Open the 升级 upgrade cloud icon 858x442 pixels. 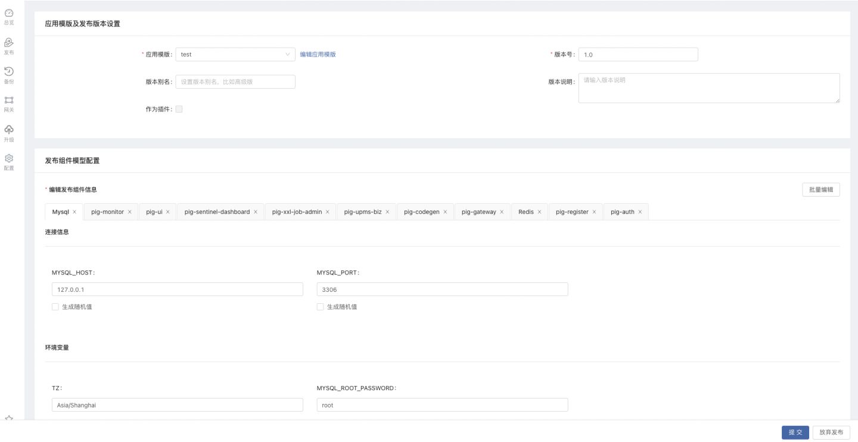tap(9, 129)
